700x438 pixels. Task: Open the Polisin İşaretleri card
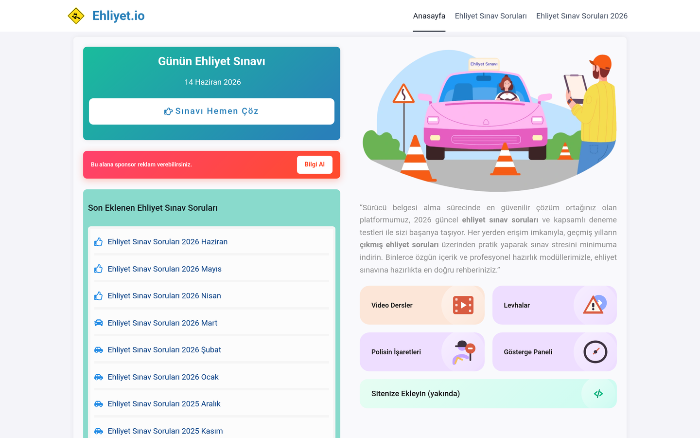[x=422, y=352]
